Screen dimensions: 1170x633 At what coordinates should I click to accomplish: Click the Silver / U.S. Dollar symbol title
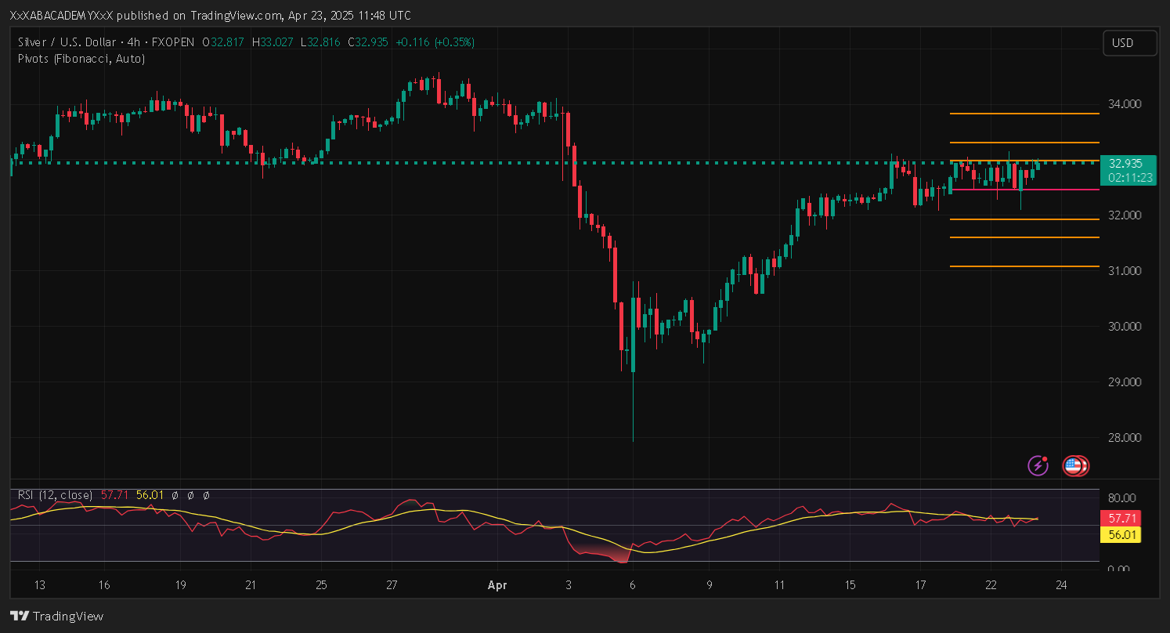coord(67,42)
